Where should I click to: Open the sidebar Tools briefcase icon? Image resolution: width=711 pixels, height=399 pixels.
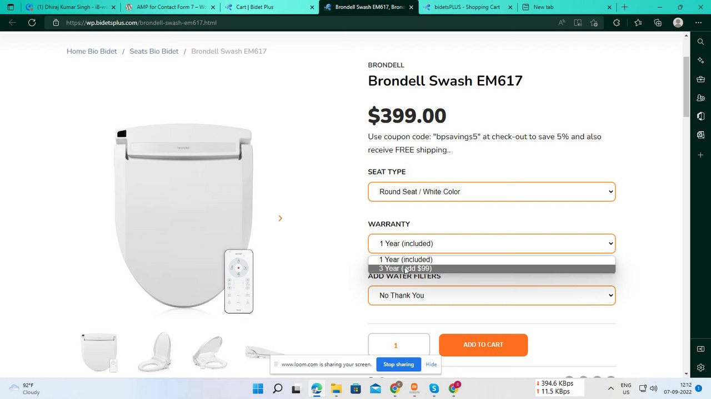(700, 79)
